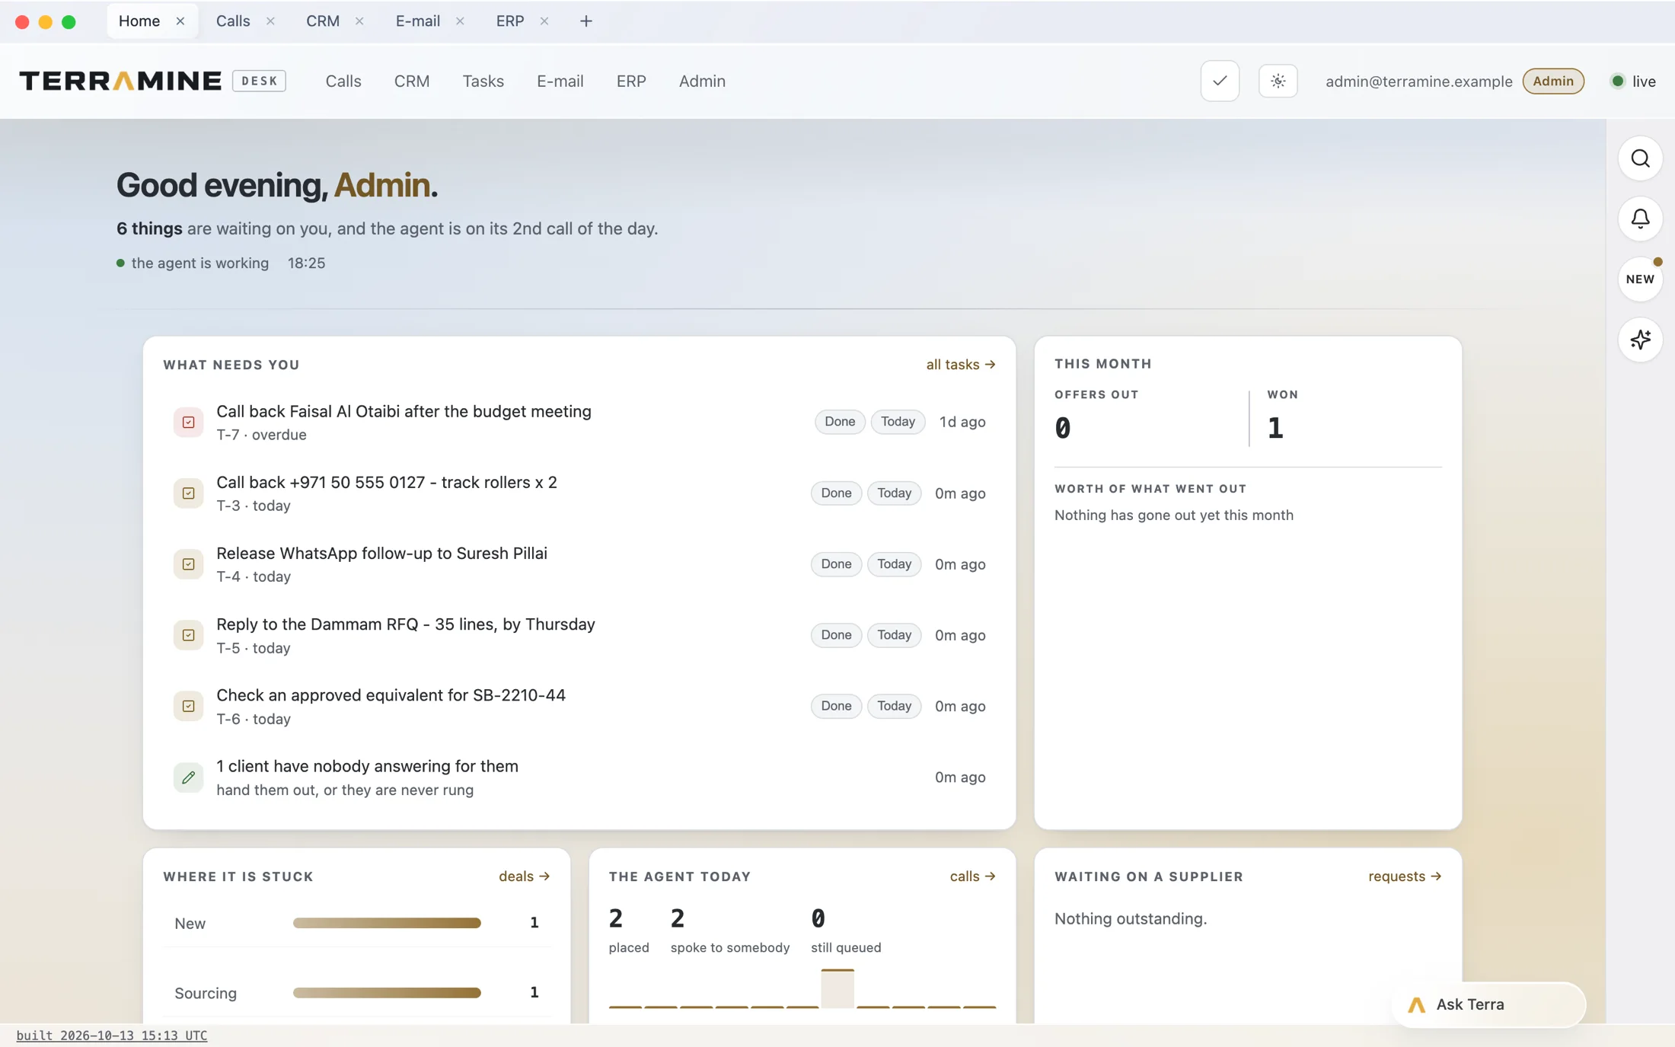
Task: Click the Sourcing stage progress bar
Action: pos(387,993)
